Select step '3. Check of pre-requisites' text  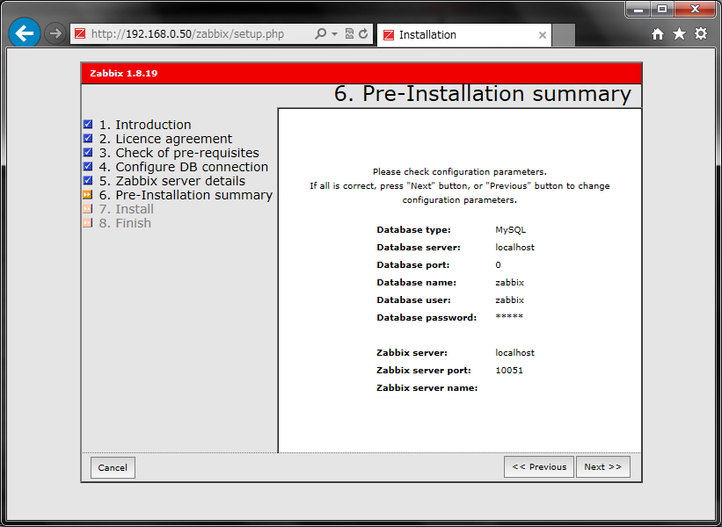(179, 153)
